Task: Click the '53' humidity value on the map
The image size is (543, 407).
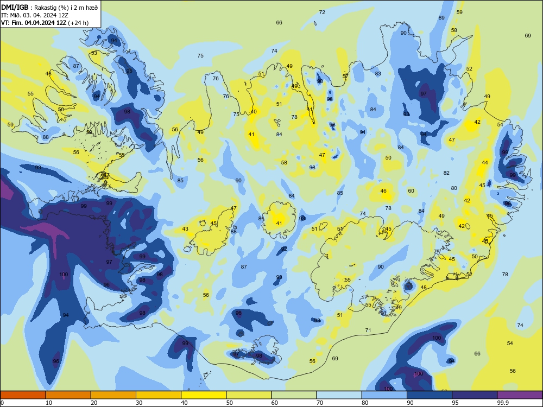Action: (94, 53)
